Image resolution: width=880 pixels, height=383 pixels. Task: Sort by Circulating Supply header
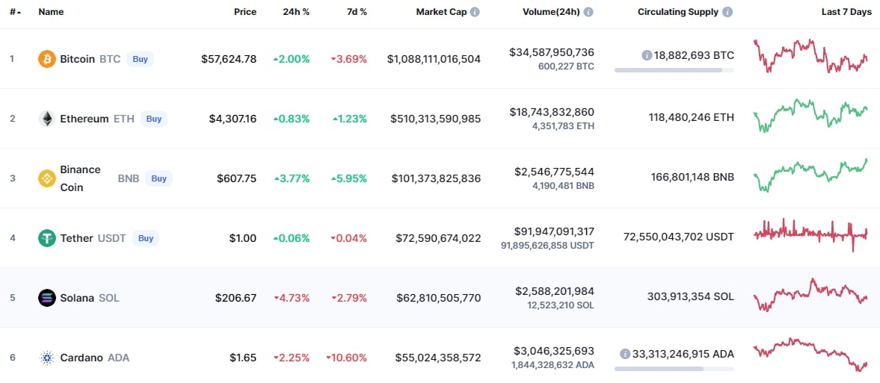point(678,12)
